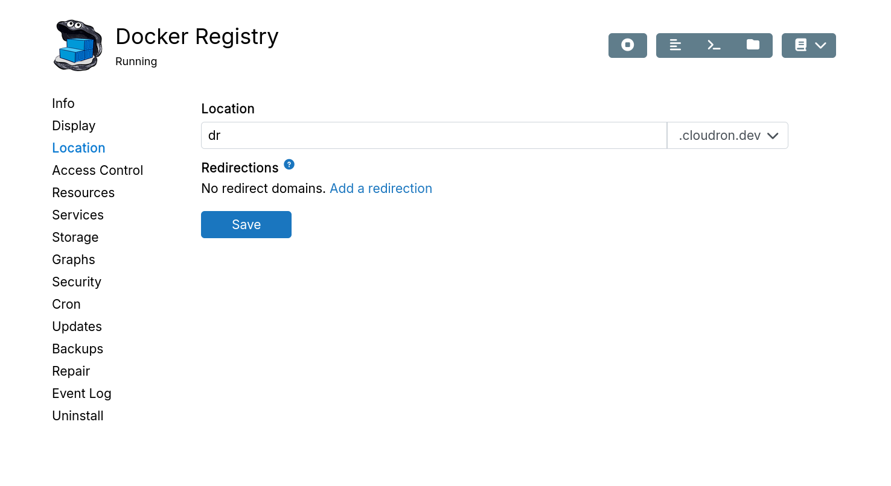The image size is (891, 486).
Task: Switch to the Backups section
Action: tap(78, 349)
